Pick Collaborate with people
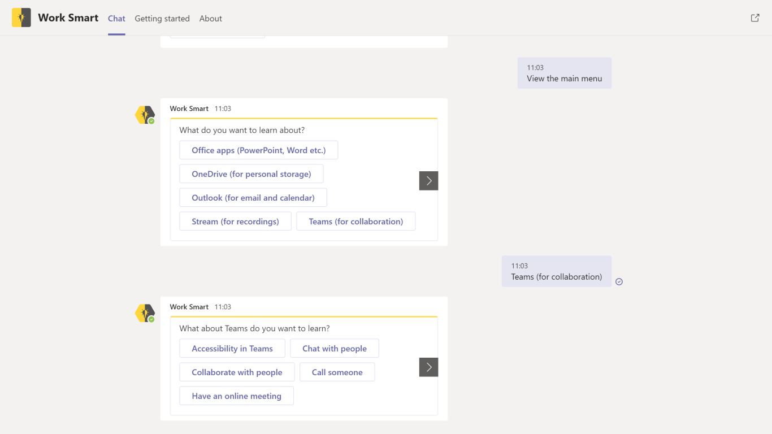The width and height of the screenshot is (772, 434). [237, 372]
